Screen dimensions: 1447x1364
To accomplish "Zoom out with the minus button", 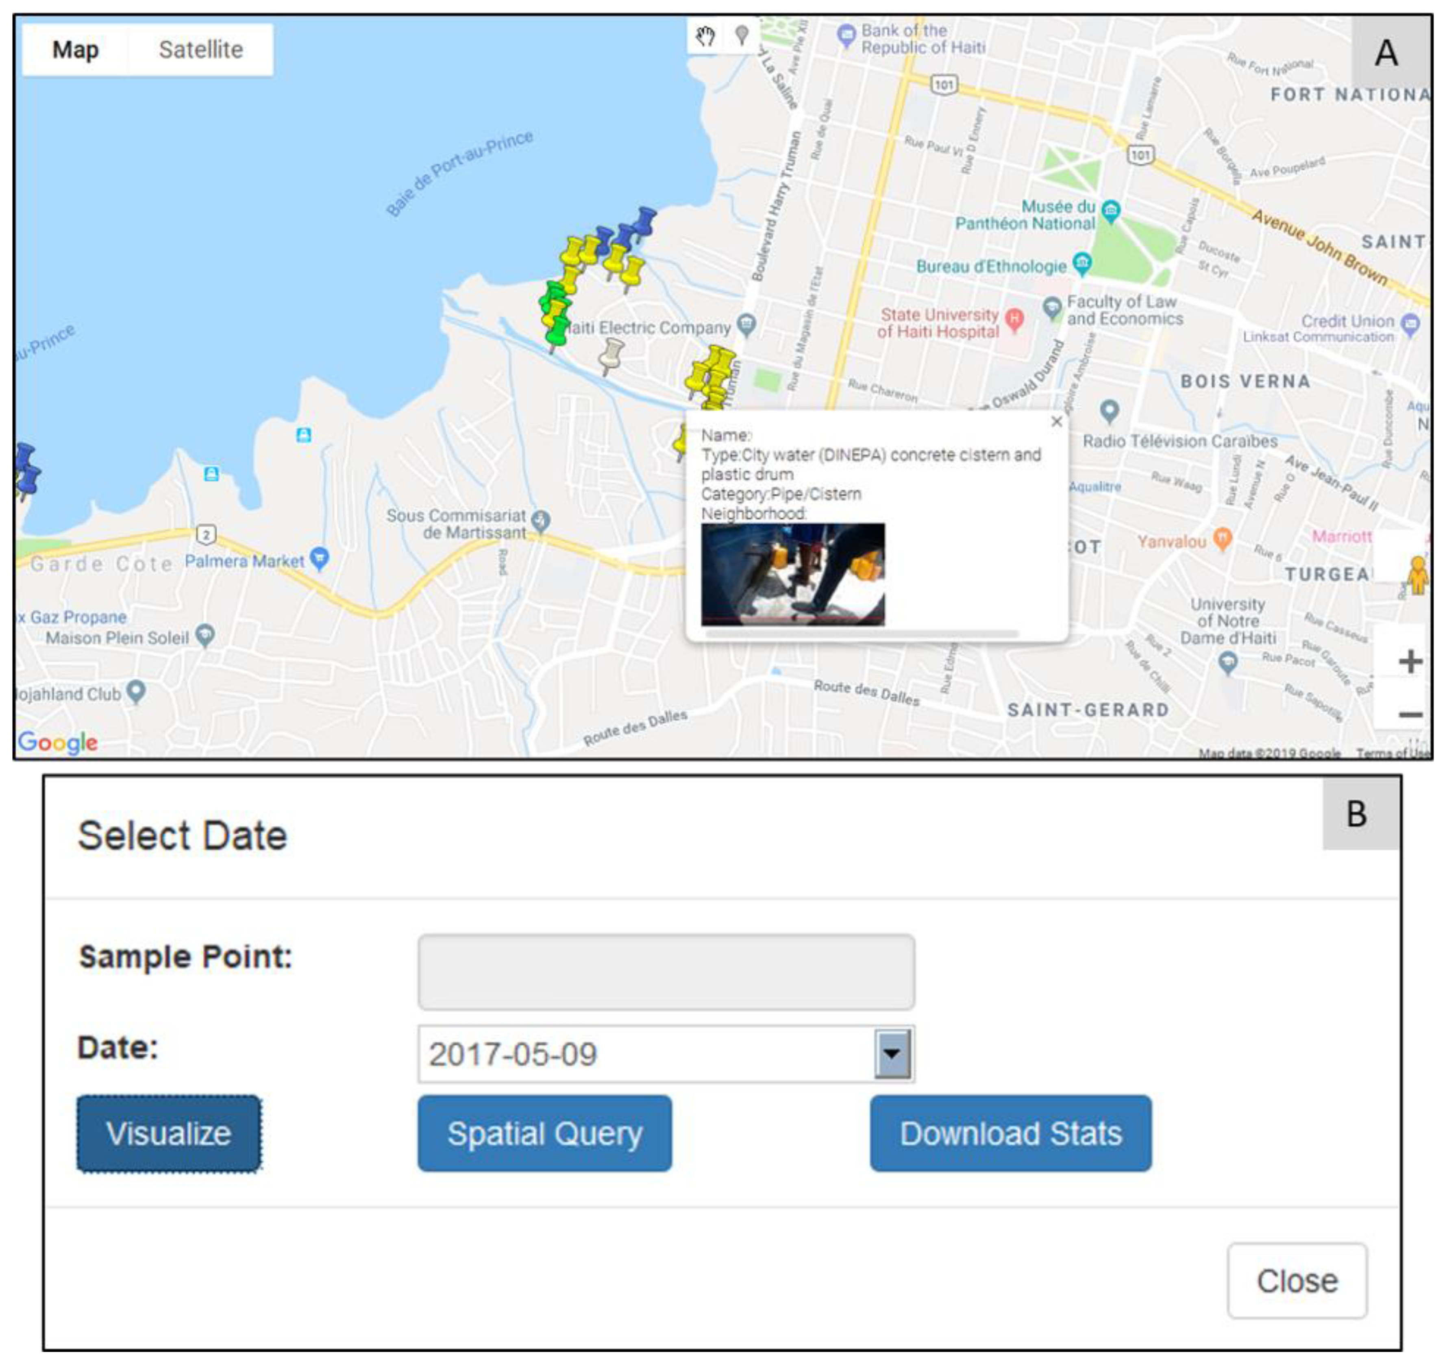I will (x=1410, y=715).
